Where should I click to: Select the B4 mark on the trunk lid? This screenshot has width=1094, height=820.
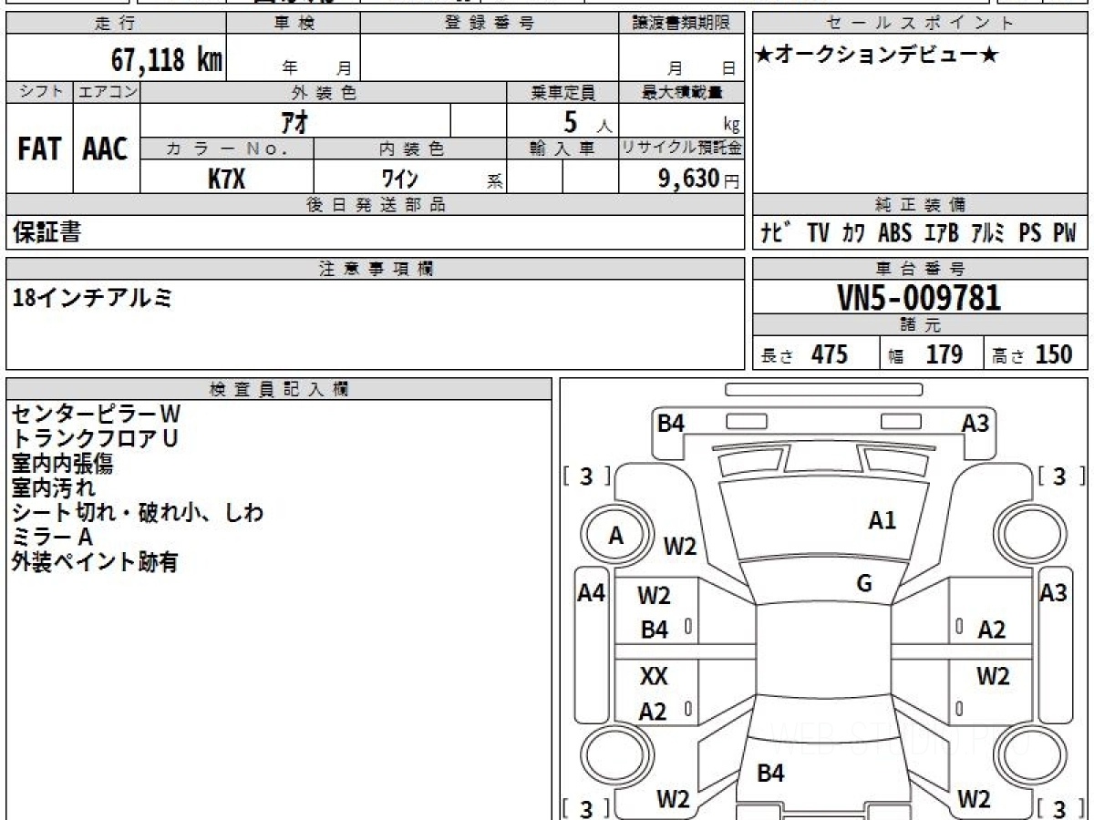pos(771,774)
